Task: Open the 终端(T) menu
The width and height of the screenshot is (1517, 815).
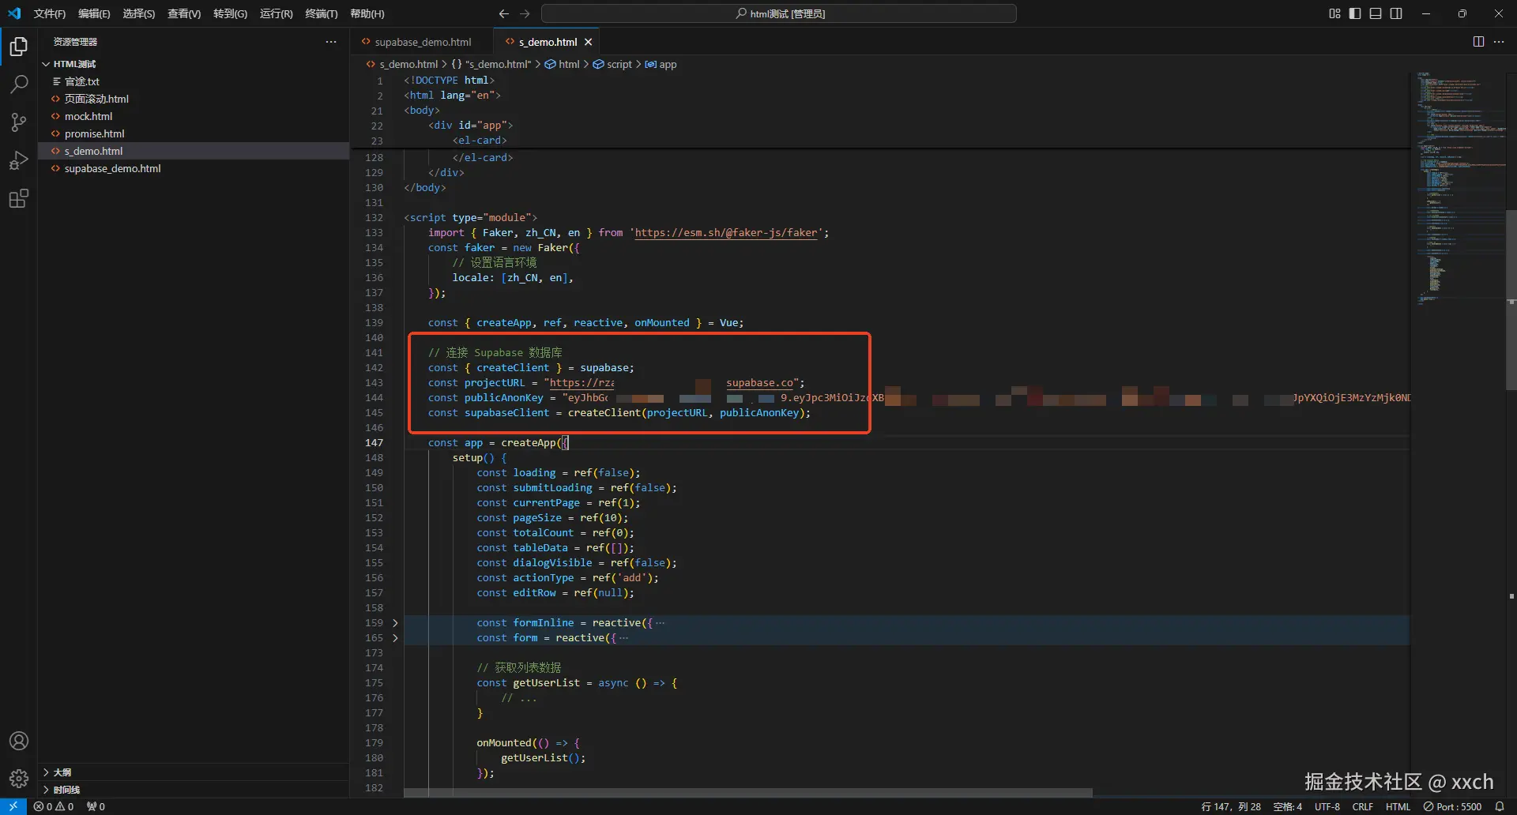Action: [321, 13]
